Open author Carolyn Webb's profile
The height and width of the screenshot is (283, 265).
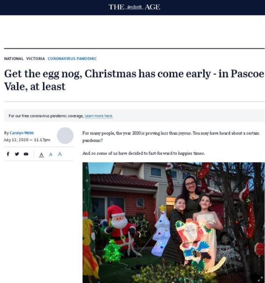[22, 133]
